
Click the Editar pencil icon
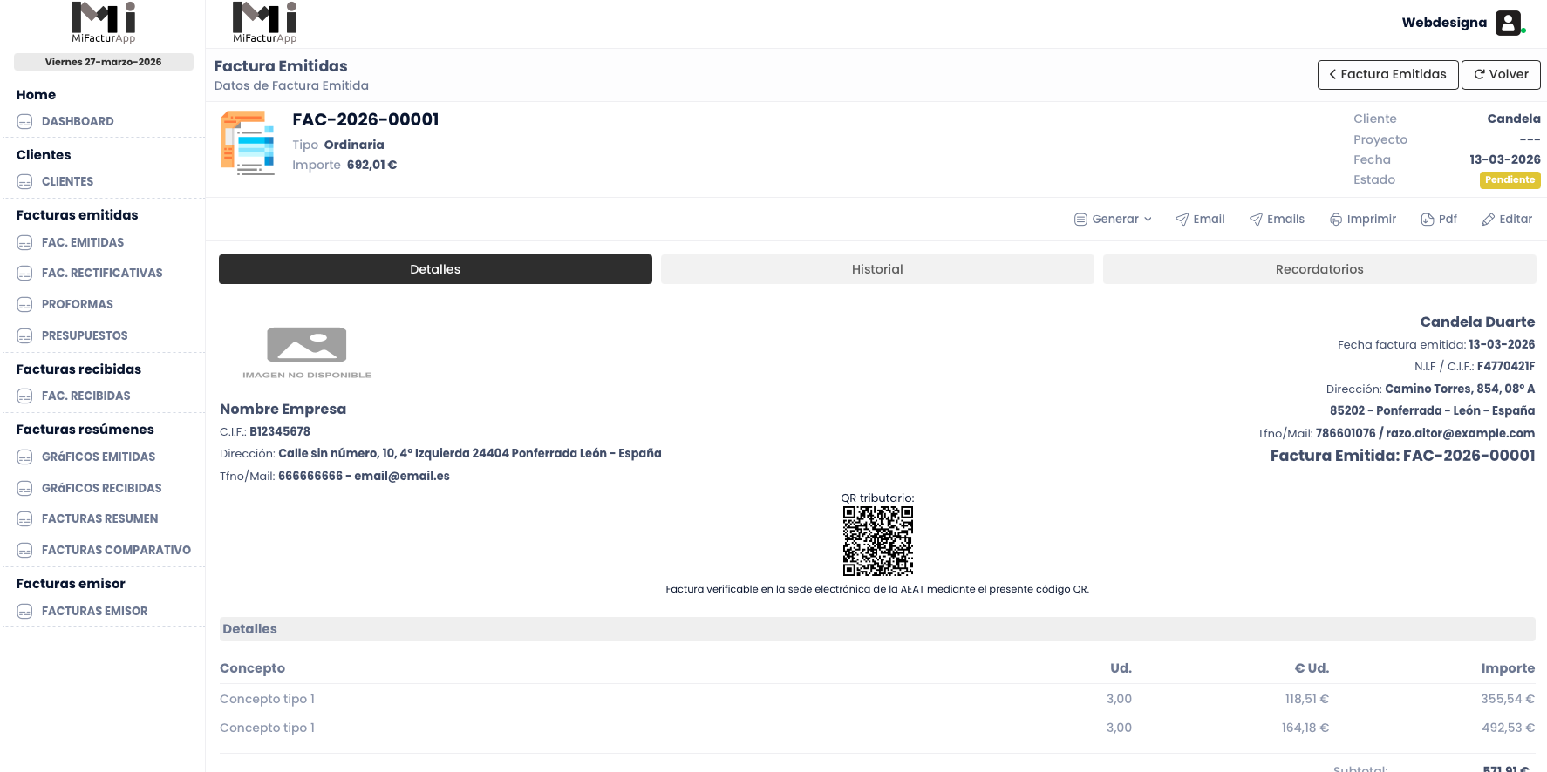tap(1488, 220)
